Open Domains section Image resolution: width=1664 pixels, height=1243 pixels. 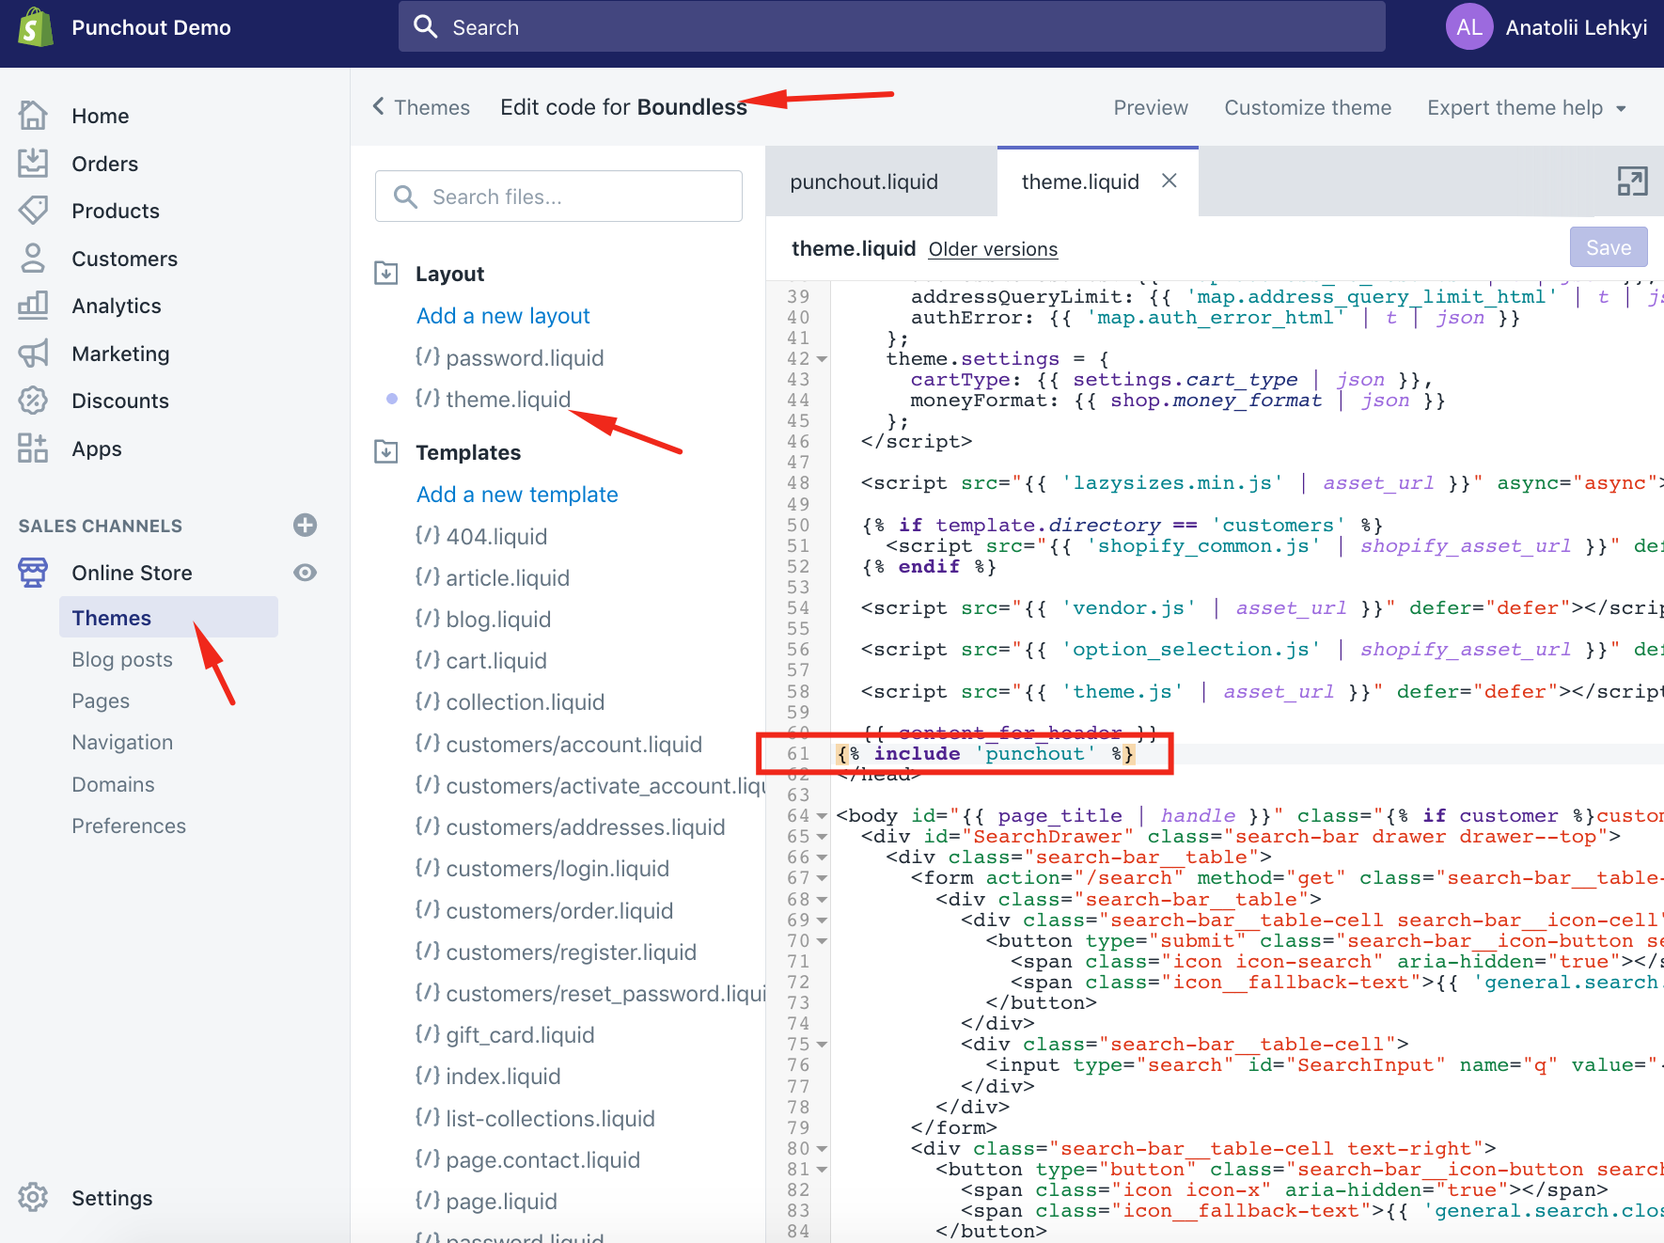pyautogui.click(x=113, y=784)
